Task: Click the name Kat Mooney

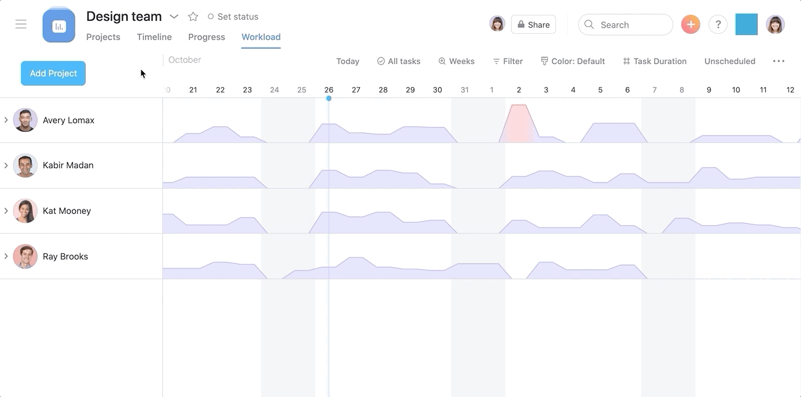Action: pos(67,211)
